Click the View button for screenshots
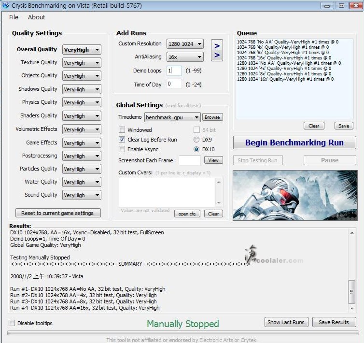Image resolution: width=364 pixels, height=343 pixels. (x=213, y=160)
